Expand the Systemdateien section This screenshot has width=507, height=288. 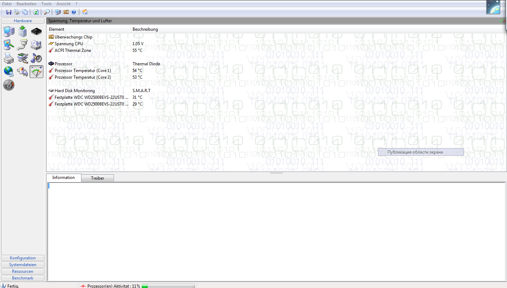pyautogui.click(x=23, y=265)
